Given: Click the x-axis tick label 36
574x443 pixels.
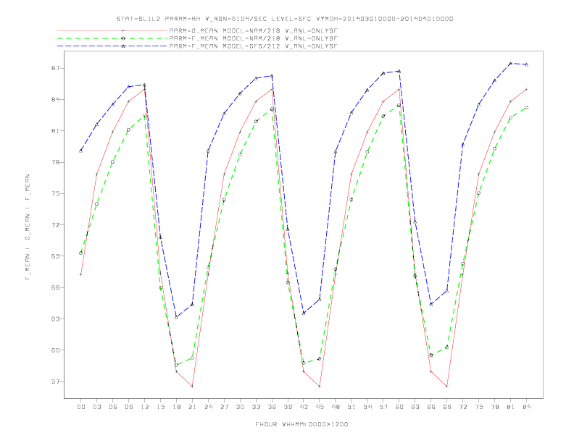Looking at the screenshot, I should click(272, 407).
